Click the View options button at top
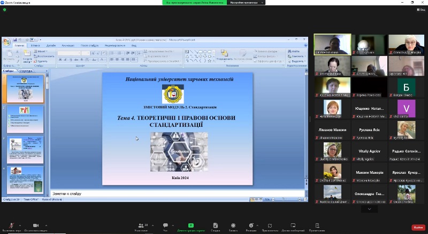Viewport: 428px width, 234px height. (x=421, y=10)
